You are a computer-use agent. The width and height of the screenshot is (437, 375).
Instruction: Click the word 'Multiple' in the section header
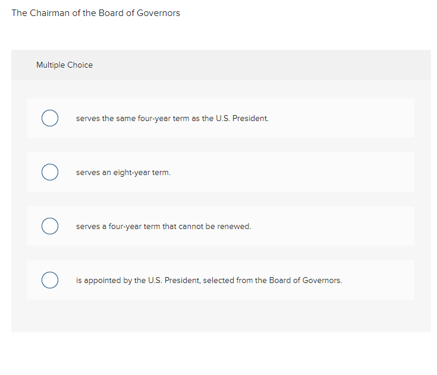point(50,65)
